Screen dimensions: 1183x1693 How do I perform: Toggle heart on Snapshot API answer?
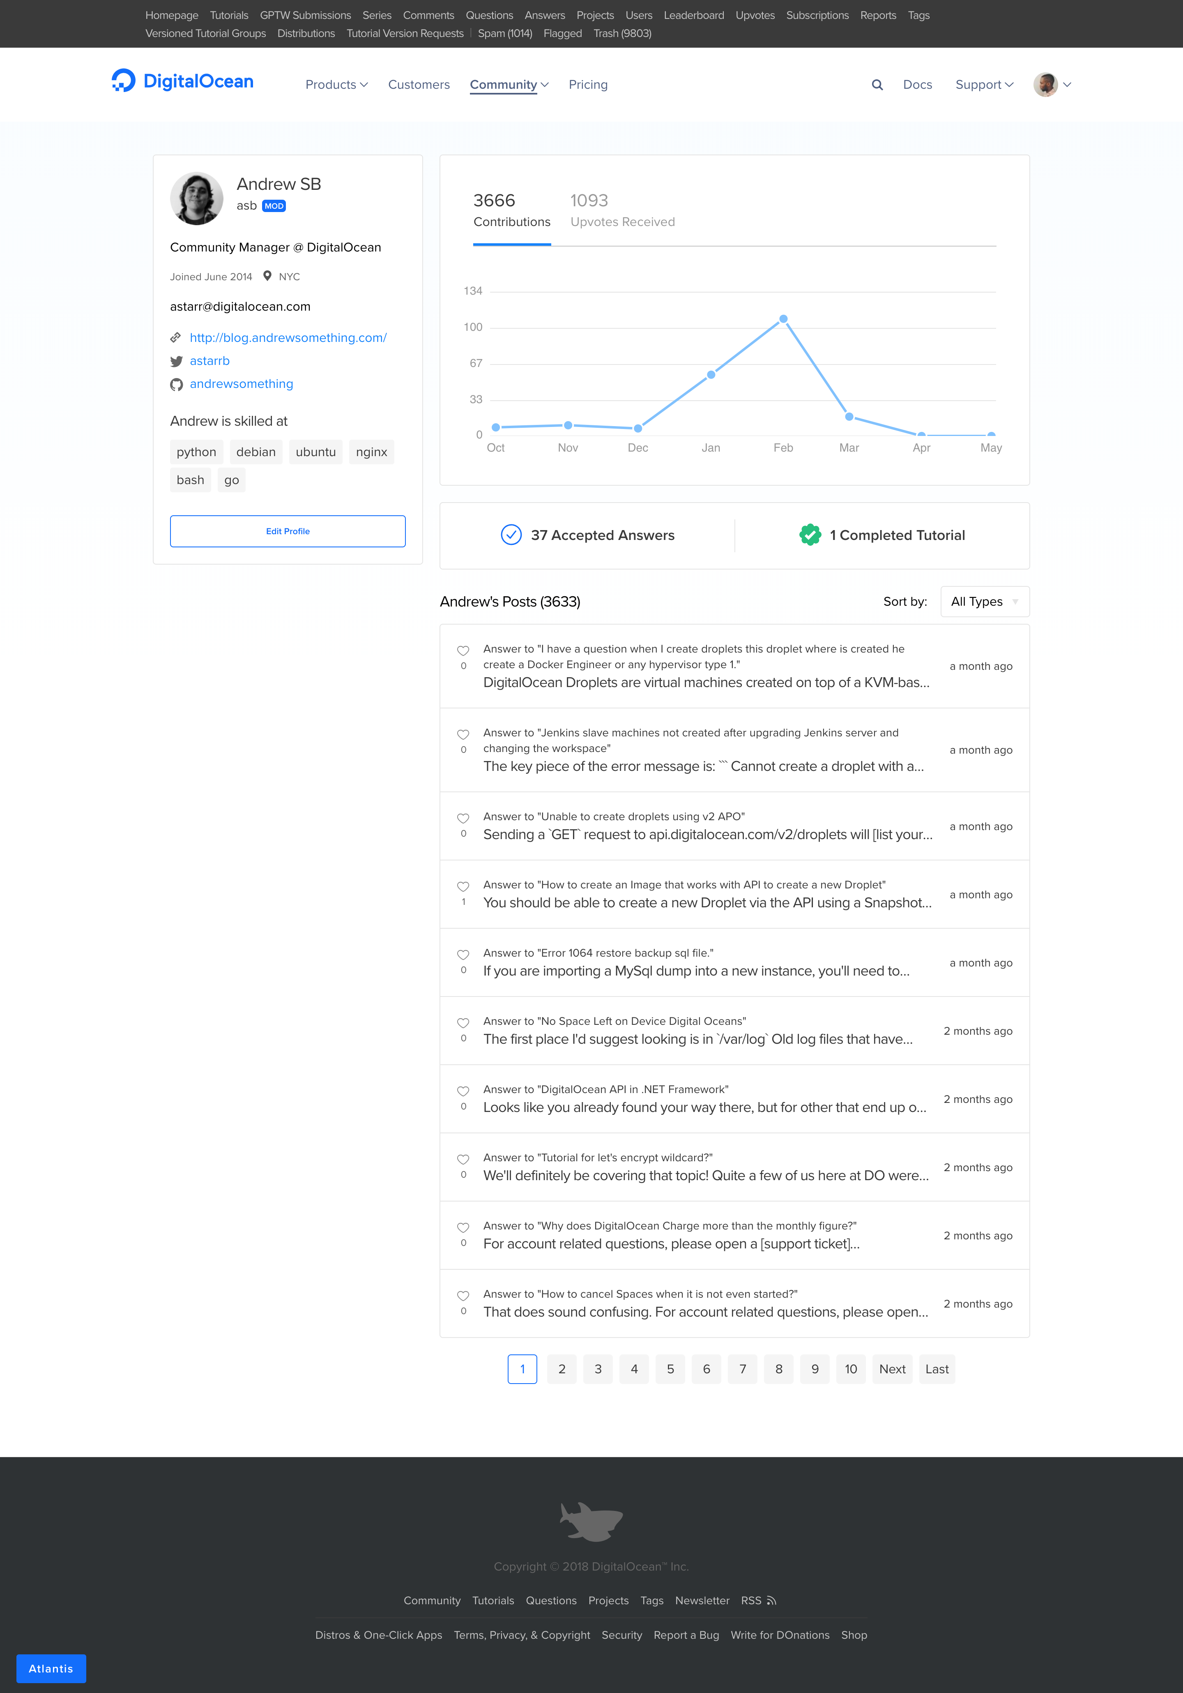[463, 886]
